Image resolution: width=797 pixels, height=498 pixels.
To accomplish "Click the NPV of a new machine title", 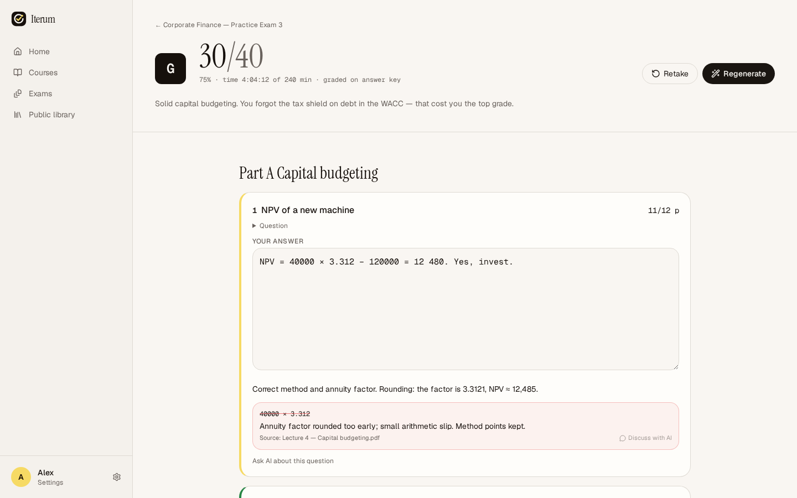I will tap(308, 210).
